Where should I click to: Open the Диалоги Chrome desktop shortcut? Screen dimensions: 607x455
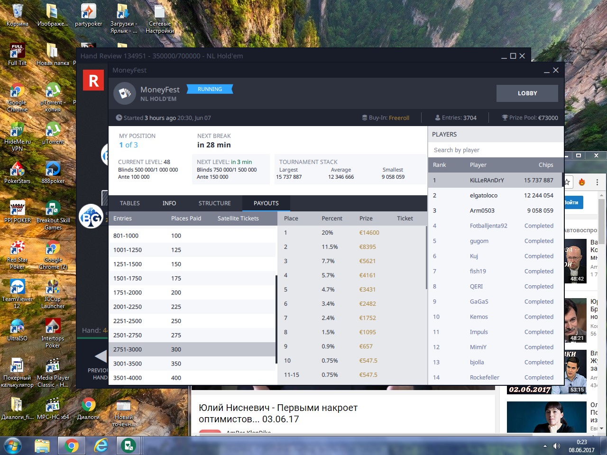[88, 409]
